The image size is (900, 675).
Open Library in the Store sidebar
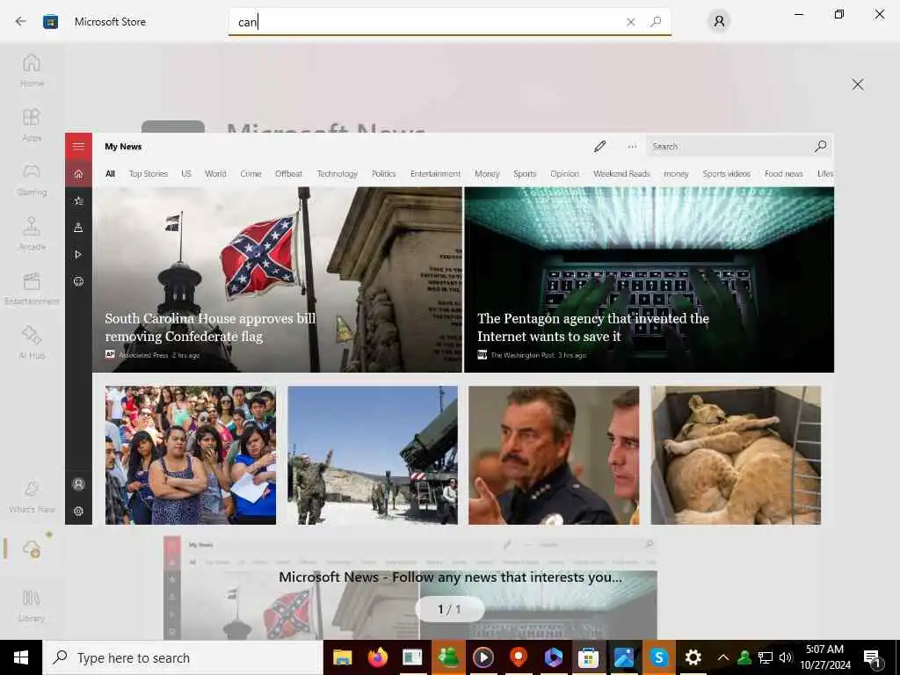pos(32,606)
